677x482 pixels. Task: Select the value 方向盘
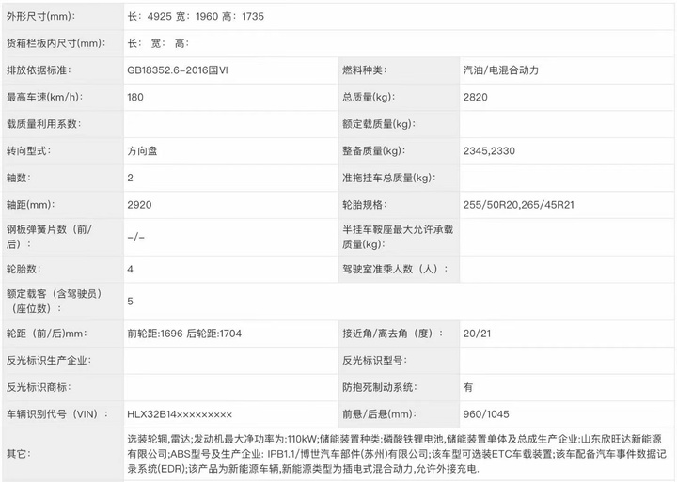coord(142,151)
